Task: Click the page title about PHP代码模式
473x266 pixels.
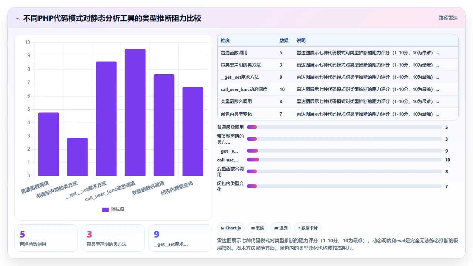Action: pos(112,18)
